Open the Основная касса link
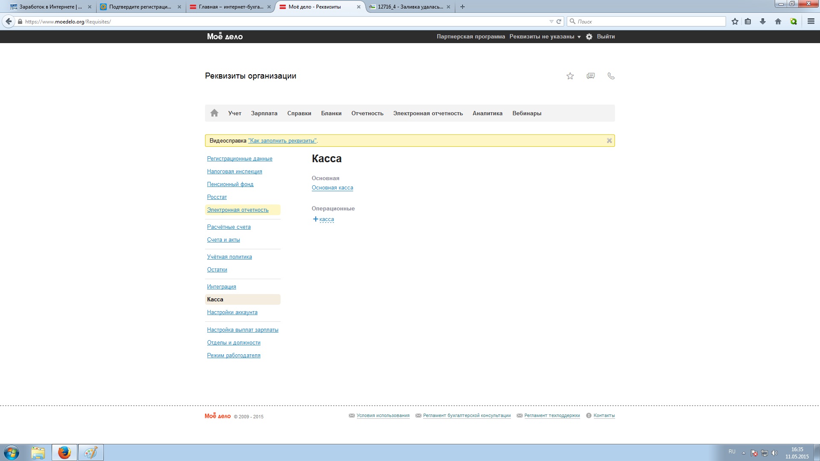 [x=332, y=187]
